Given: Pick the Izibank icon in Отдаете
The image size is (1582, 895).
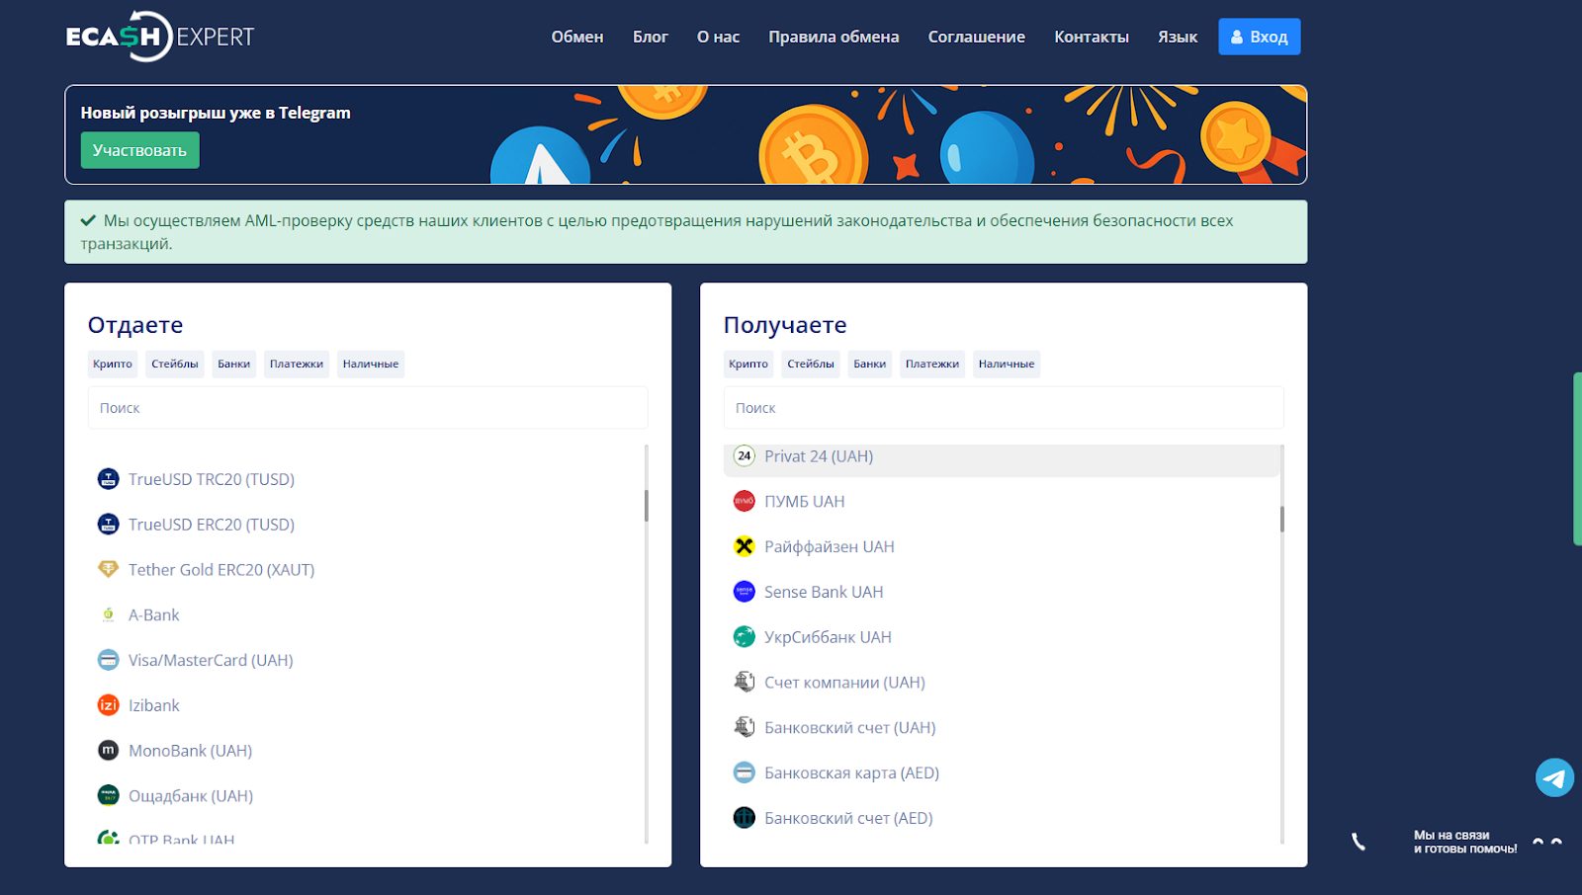Looking at the screenshot, I should 109,705.
